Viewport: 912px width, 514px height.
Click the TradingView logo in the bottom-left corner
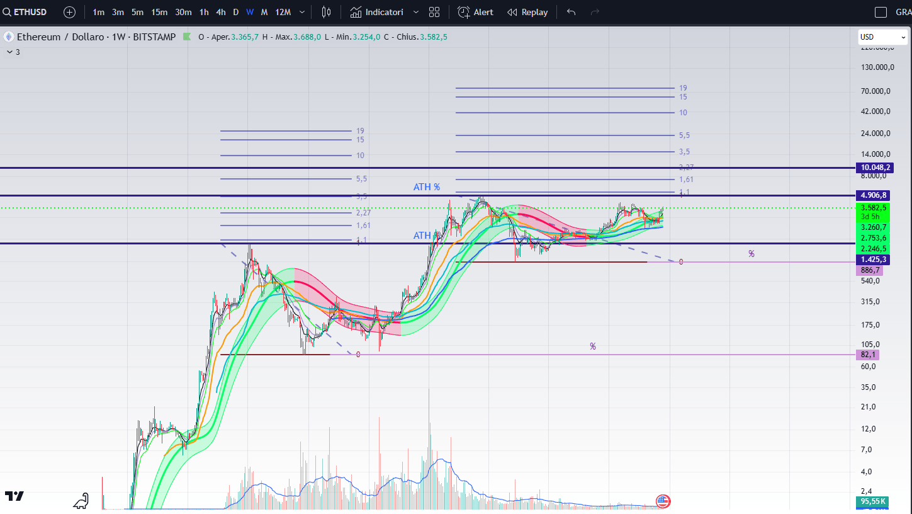click(x=14, y=496)
